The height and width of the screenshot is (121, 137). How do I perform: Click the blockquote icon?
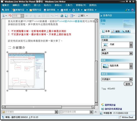52,16
